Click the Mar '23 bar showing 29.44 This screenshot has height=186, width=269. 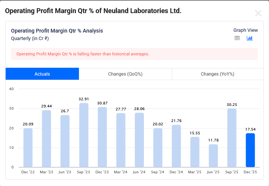(47, 138)
